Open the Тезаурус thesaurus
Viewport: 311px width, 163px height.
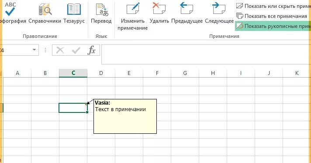click(74, 13)
